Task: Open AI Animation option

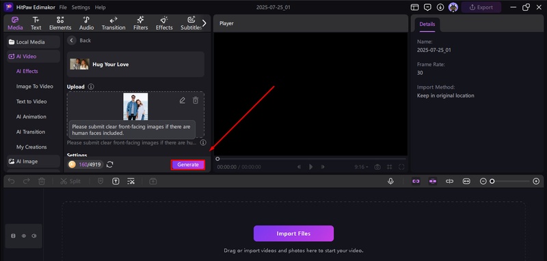Action: [31, 117]
